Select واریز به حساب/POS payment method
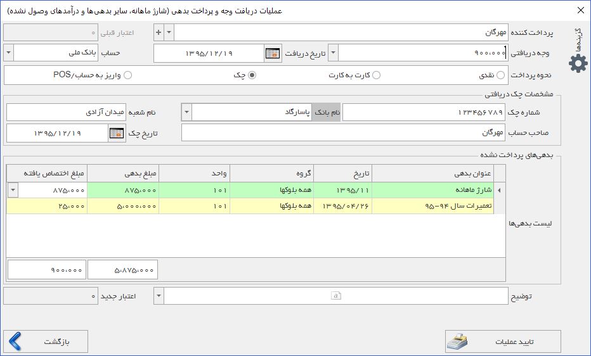Viewport: 591px width, 356px height. (x=127, y=75)
